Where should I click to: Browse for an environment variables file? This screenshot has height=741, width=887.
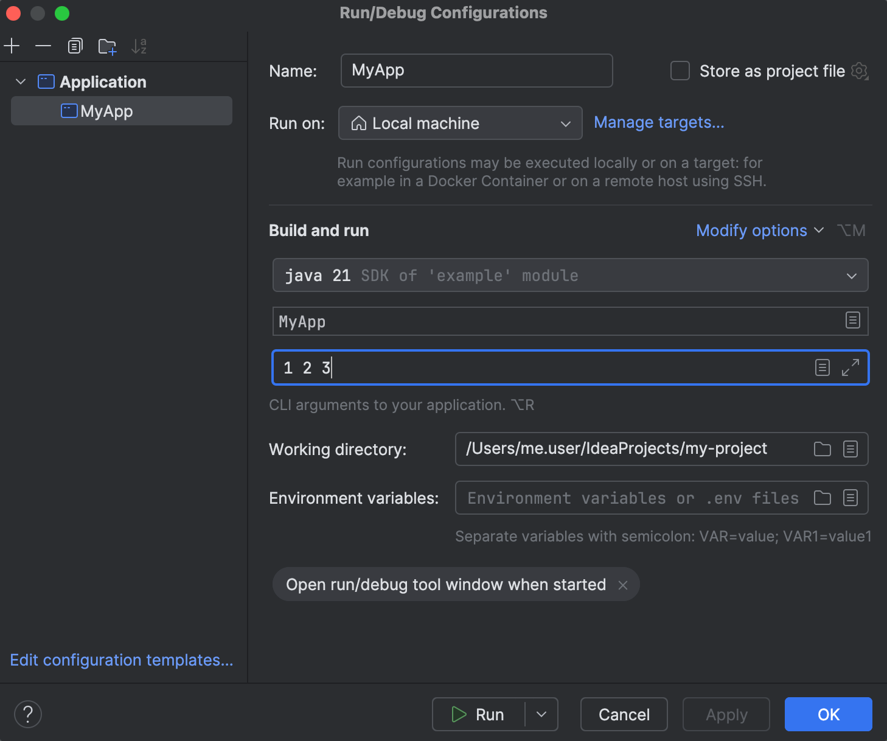823,498
